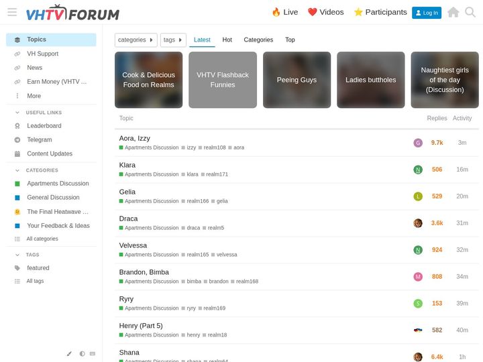Switch to the Latest tab
The height and width of the screenshot is (362, 483).
click(202, 40)
